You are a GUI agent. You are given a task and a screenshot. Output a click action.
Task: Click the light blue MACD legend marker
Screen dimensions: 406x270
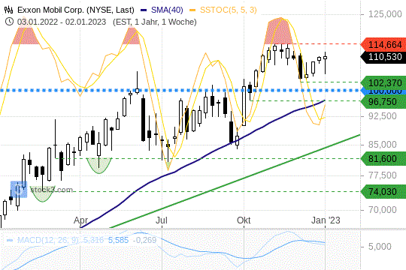(x=10, y=240)
